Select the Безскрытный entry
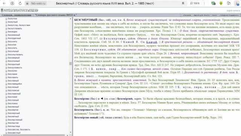Image resolution: width=241 pixels, height=136 pixels. 14,64
